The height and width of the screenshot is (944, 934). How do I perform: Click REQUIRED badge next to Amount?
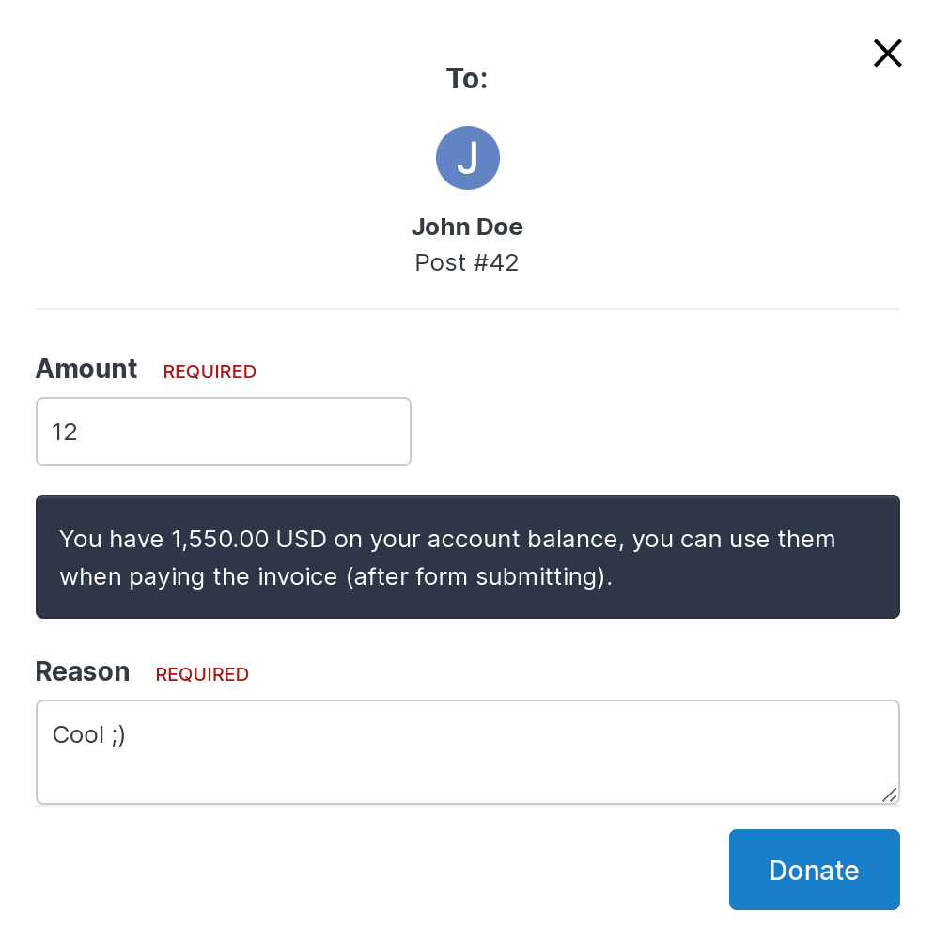[210, 371]
